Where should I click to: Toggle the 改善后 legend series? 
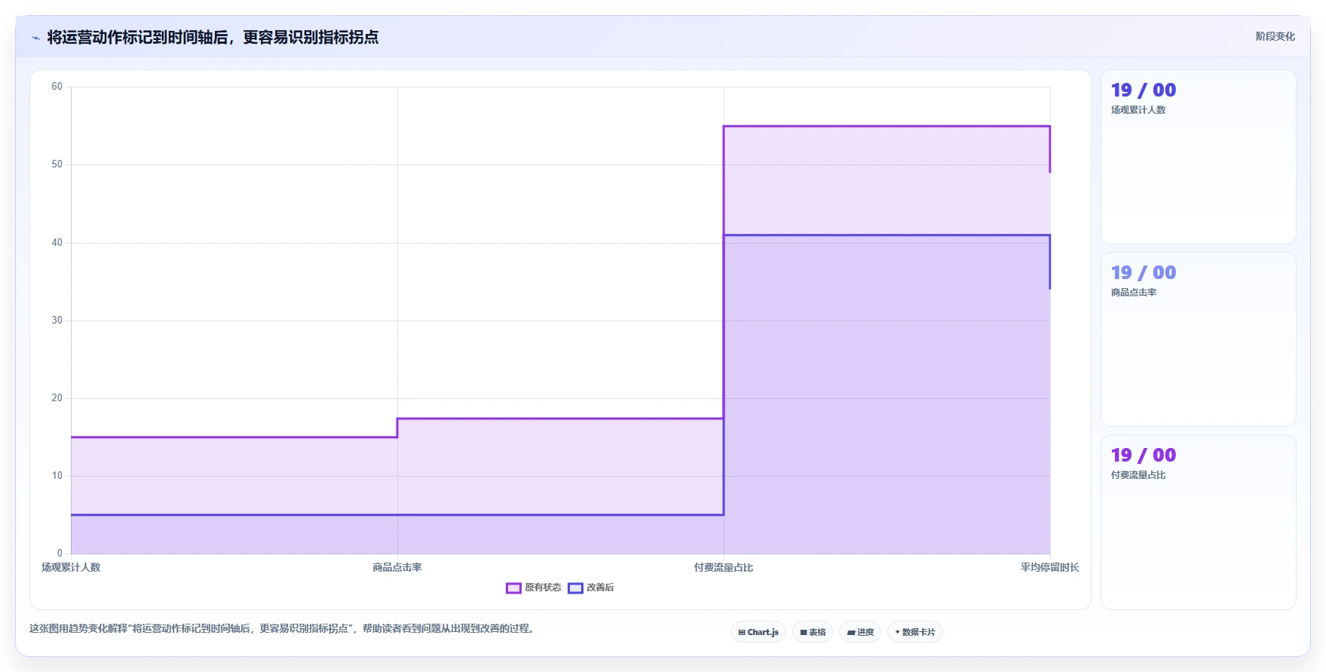click(591, 588)
